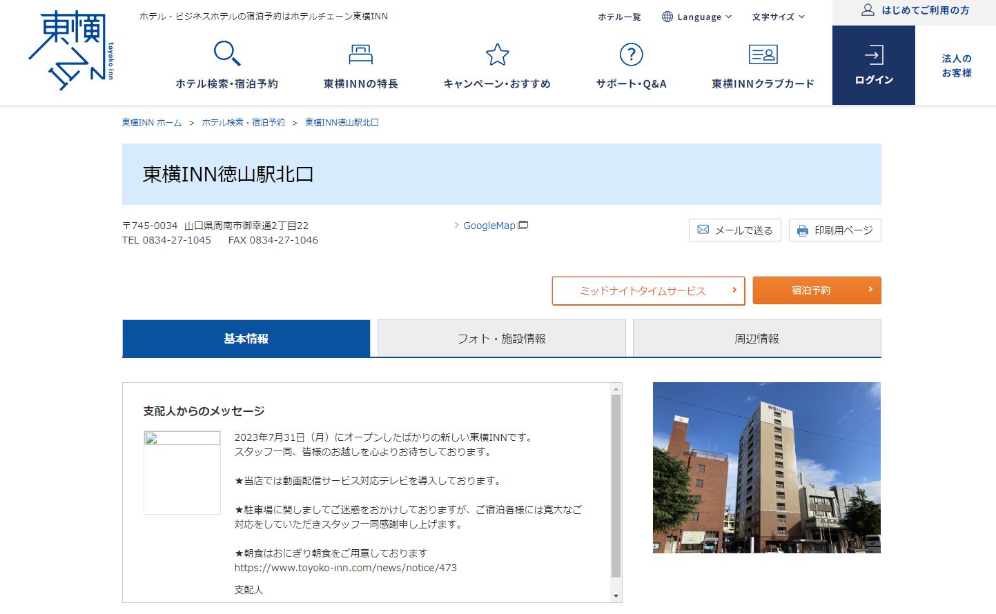Go to 東横INN ホーム breadcrumb
This screenshot has width=996, height=614.
(x=152, y=122)
